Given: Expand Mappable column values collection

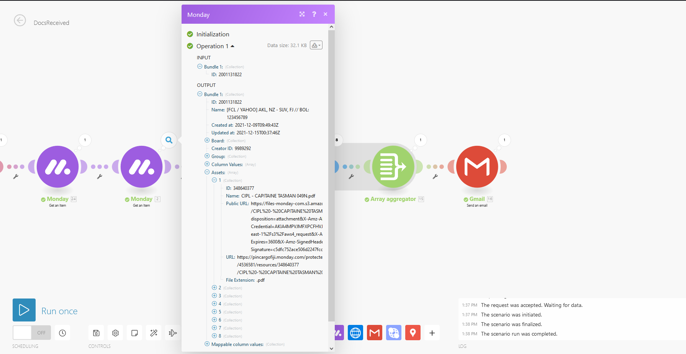Looking at the screenshot, I should tap(207, 344).
